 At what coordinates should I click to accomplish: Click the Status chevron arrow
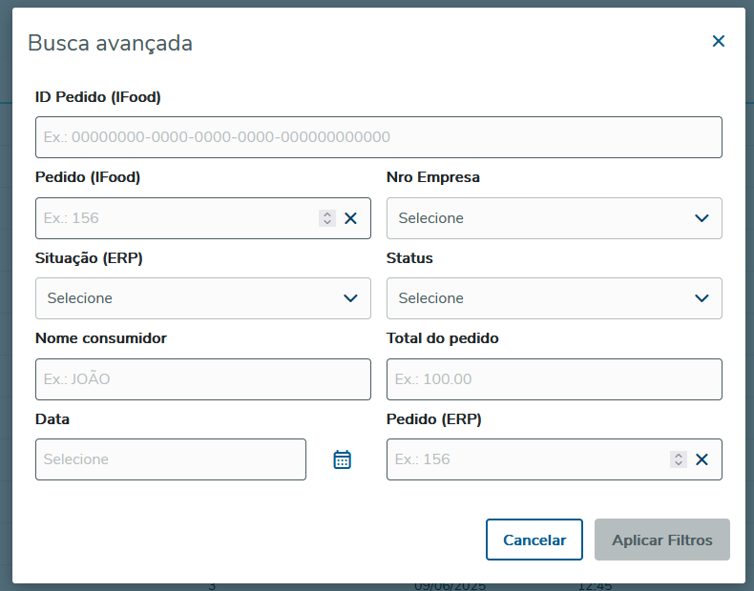(x=702, y=298)
